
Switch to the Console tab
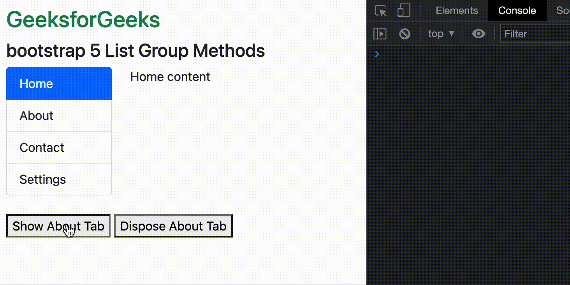517,11
